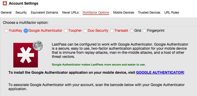Select the Google Authenticator radio option

click(26, 31)
